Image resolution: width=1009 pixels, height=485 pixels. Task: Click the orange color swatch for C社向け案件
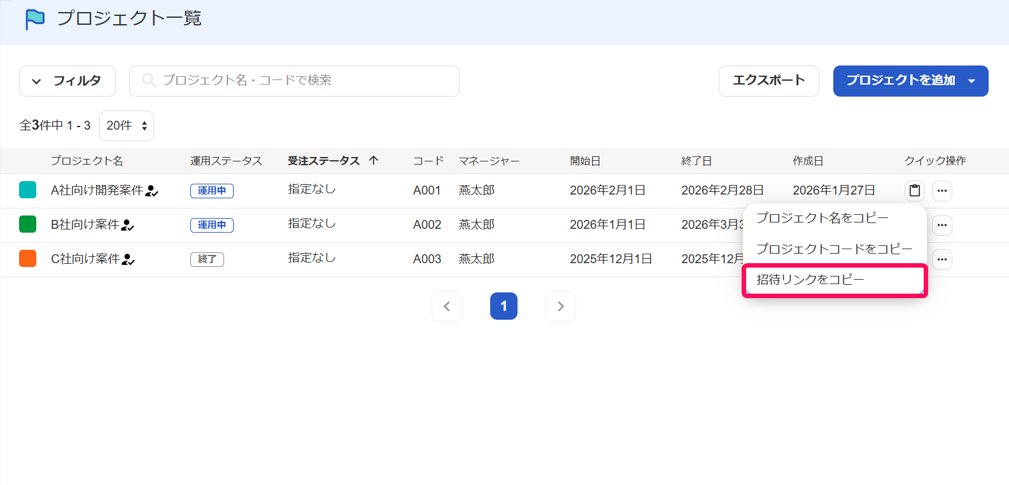pos(27,259)
